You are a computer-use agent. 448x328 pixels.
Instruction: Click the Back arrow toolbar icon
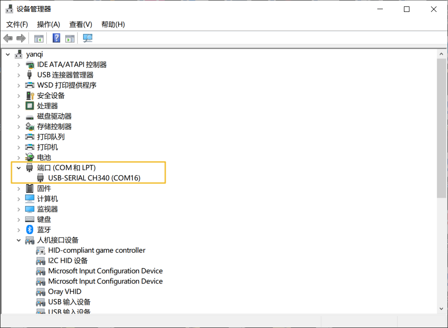(x=8, y=38)
